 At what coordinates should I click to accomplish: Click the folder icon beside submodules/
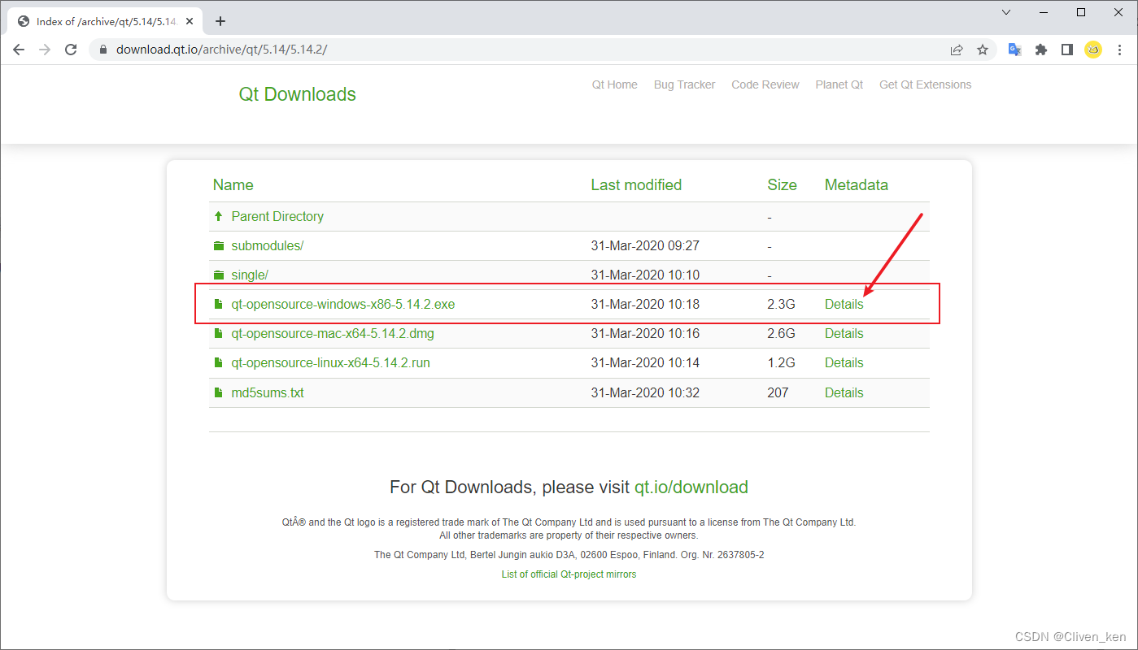click(218, 245)
